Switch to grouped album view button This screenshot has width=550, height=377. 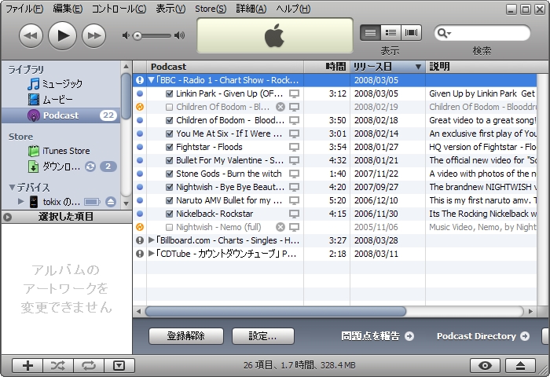(x=390, y=33)
